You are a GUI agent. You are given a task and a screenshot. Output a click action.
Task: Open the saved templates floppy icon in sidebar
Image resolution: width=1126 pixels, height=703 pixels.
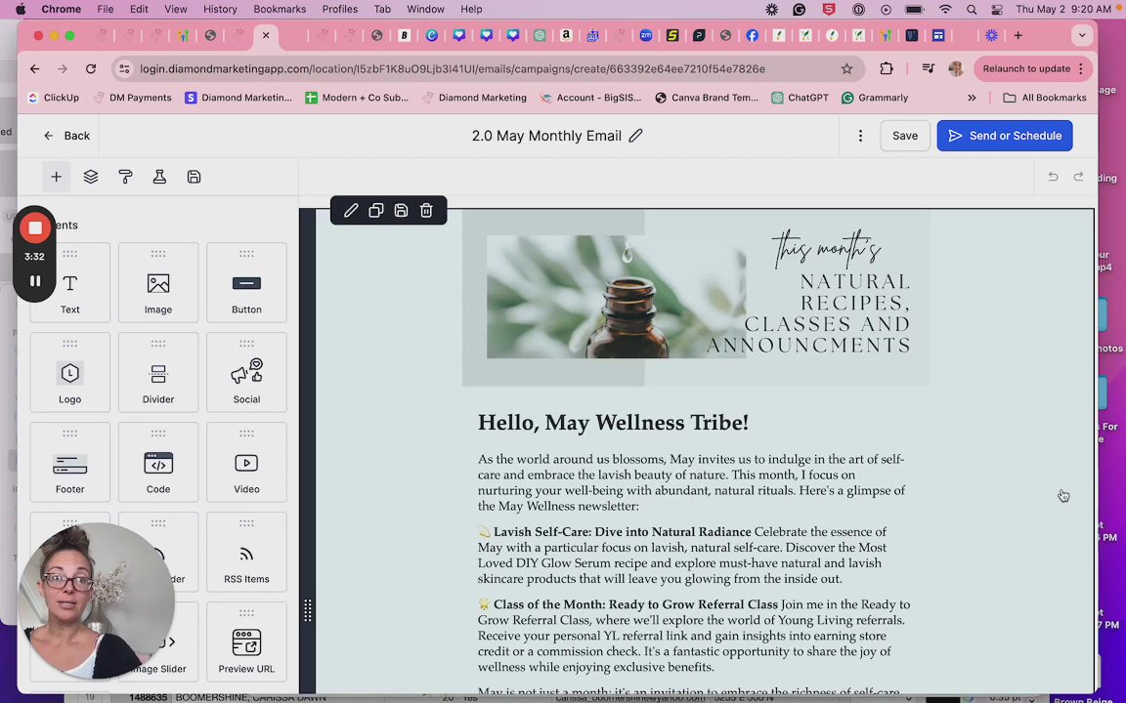tap(194, 177)
